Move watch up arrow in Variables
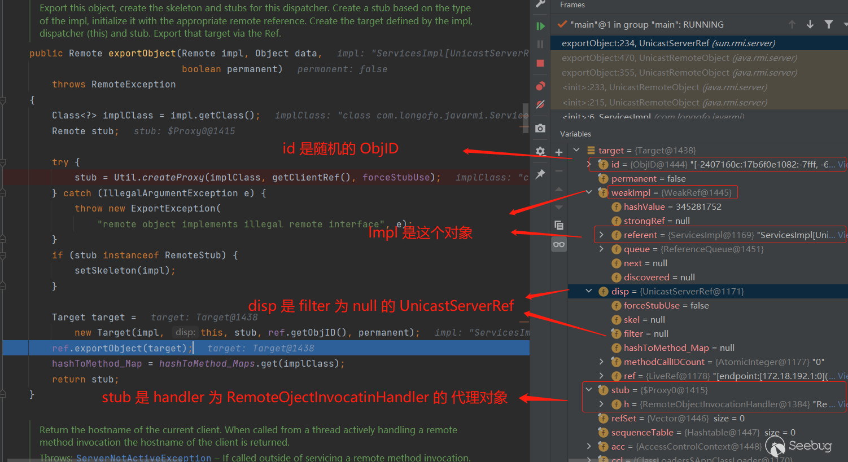 [x=559, y=189]
